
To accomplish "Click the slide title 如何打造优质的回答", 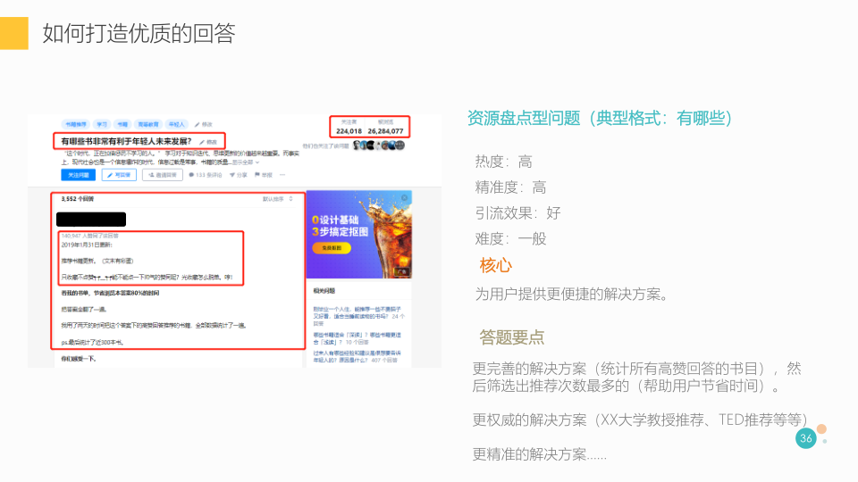I will click(x=139, y=33).
